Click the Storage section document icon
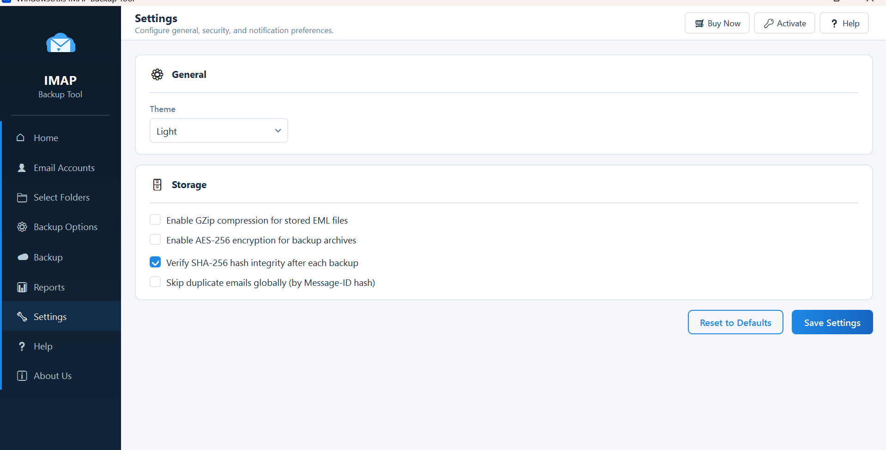The image size is (886, 450). (157, 185)
